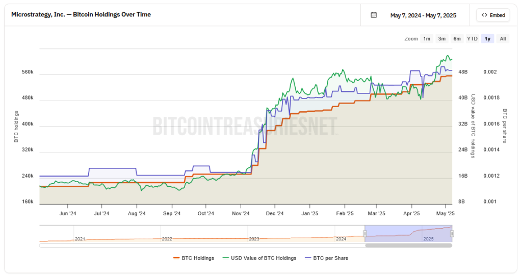Click the Zoom label text
Image resolution: width=522 pixels, height=275 pixels.
coord(411,39)
